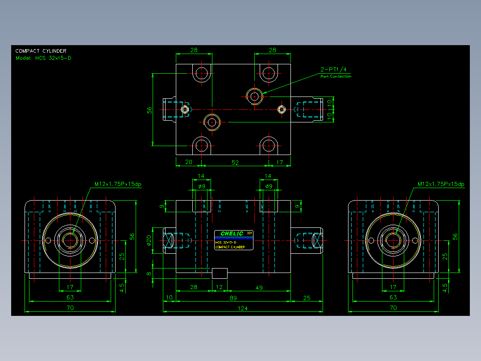Select the "4.5" dimension in the left side view
This screenshot has height=361, width=481.
click(122, 288)
